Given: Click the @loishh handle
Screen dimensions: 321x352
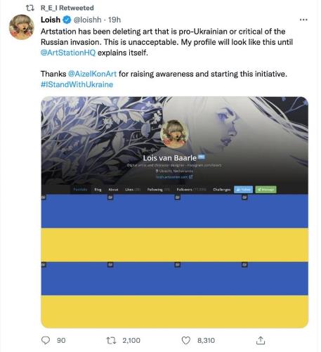Looking at the screenshot, I should pos(87,20).
